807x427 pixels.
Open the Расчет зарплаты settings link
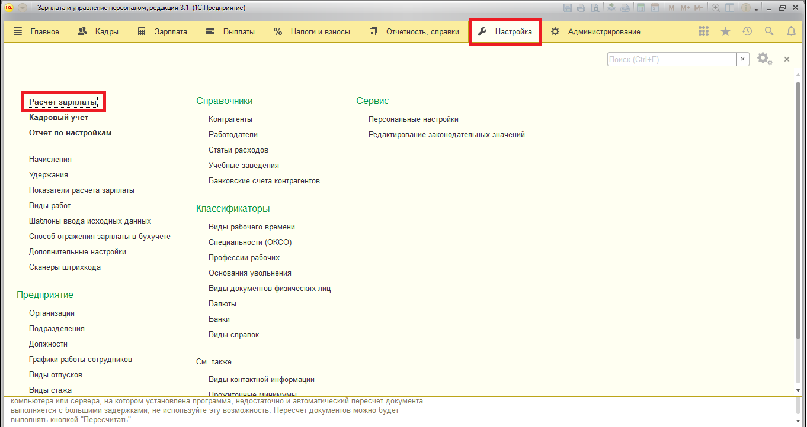pyautogui.click(x=63, y=102)
